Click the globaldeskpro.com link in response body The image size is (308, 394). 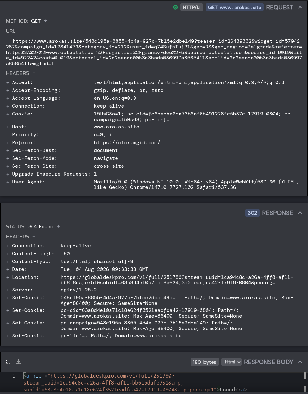[119, 383]
